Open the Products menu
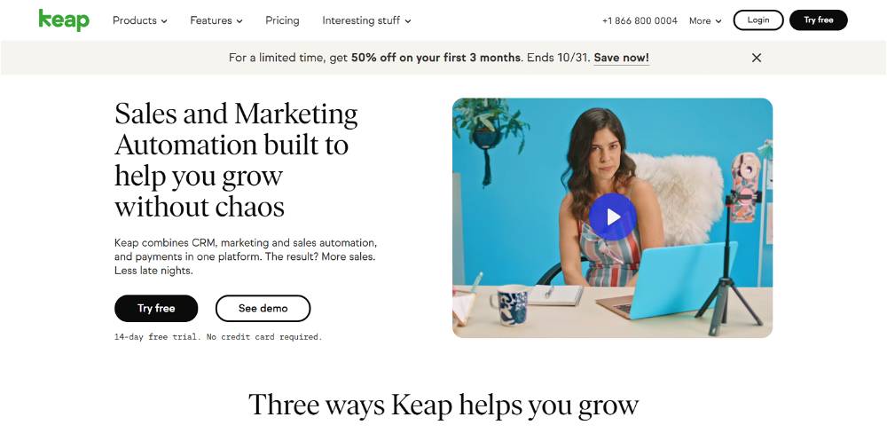Image resolution: width=887 pixels, height=433 pixels. [x=140, y=20]
